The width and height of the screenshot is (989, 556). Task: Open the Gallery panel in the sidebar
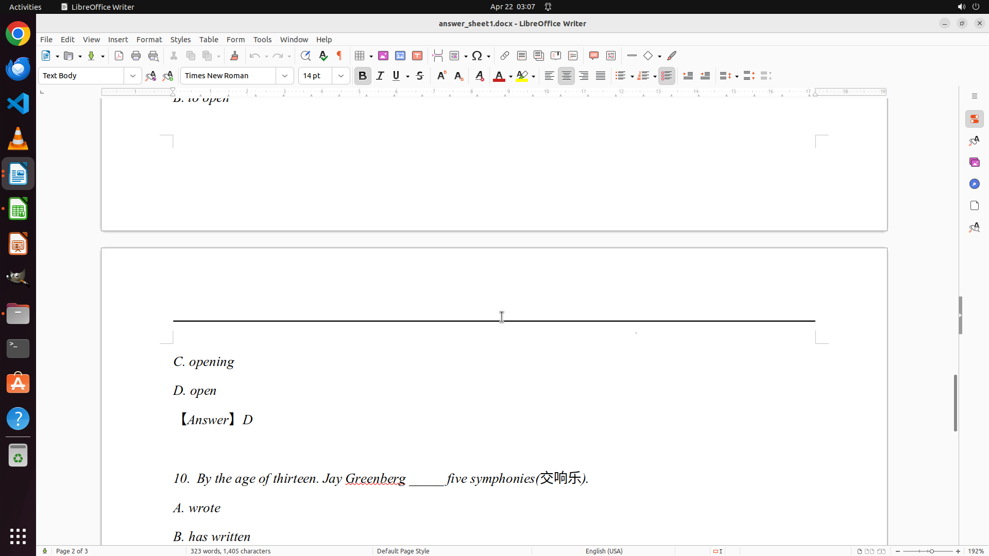point(974,162)
